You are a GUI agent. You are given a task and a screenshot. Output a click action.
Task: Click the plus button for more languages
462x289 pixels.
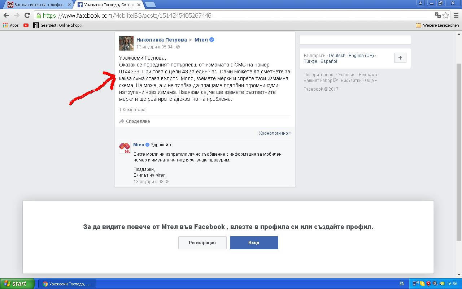click(400, 58)
